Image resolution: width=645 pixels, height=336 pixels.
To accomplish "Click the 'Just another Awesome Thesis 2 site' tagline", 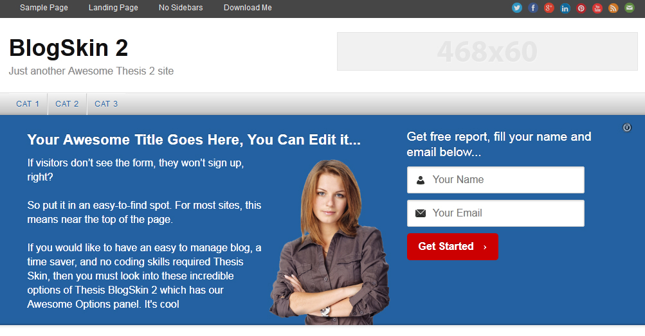I will [x=91, y=71].
